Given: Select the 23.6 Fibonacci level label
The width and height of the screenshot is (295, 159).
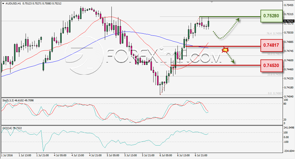Looking at the screenshot, I should click(275, 74).
